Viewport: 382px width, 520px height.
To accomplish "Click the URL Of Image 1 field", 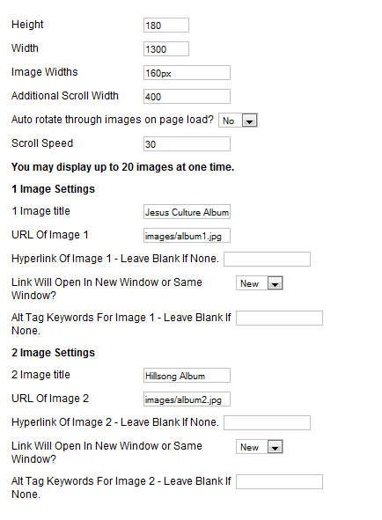I will coord(187,236).
